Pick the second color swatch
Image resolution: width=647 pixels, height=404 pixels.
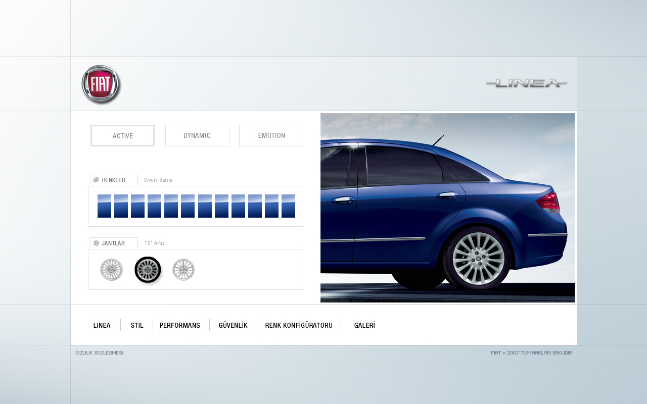click(x=121, y=206)
